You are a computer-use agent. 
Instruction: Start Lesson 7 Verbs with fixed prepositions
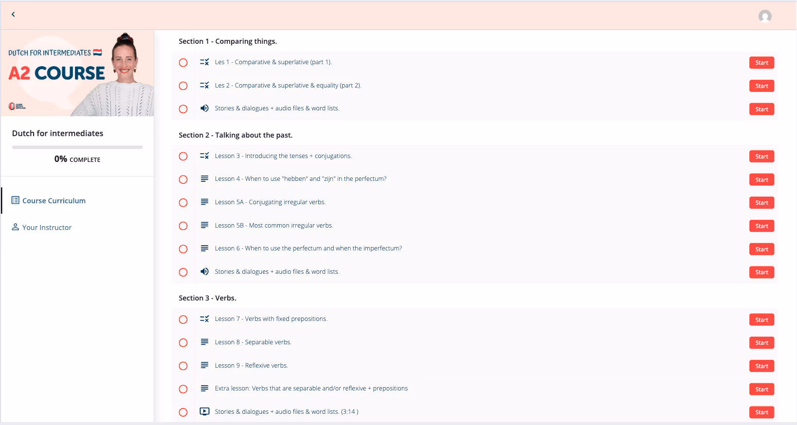coord(761,320)
